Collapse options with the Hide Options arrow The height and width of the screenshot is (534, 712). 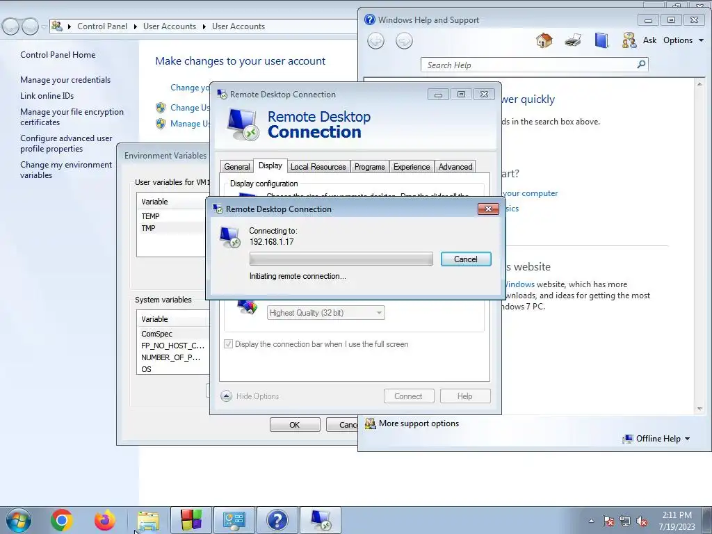point(226,396)
